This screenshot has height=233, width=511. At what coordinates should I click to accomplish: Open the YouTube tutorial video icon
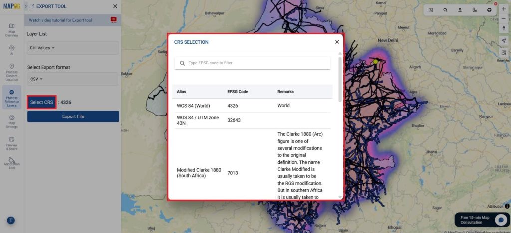pos(113,20)
